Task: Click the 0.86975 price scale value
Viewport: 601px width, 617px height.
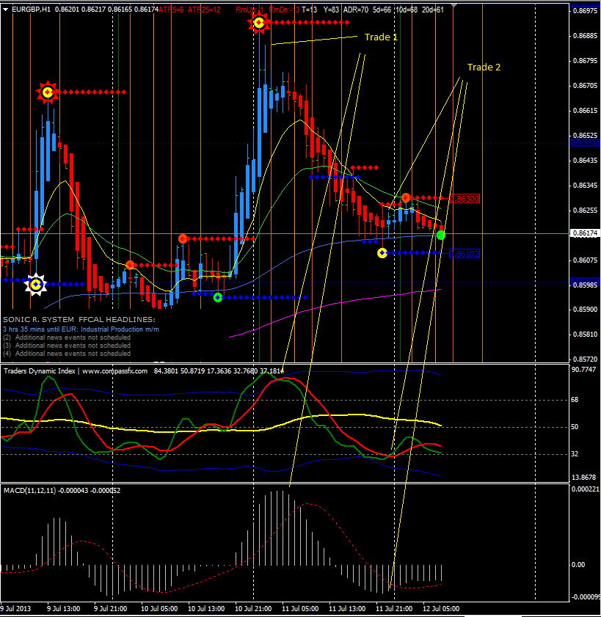Action: click(586, 10)
